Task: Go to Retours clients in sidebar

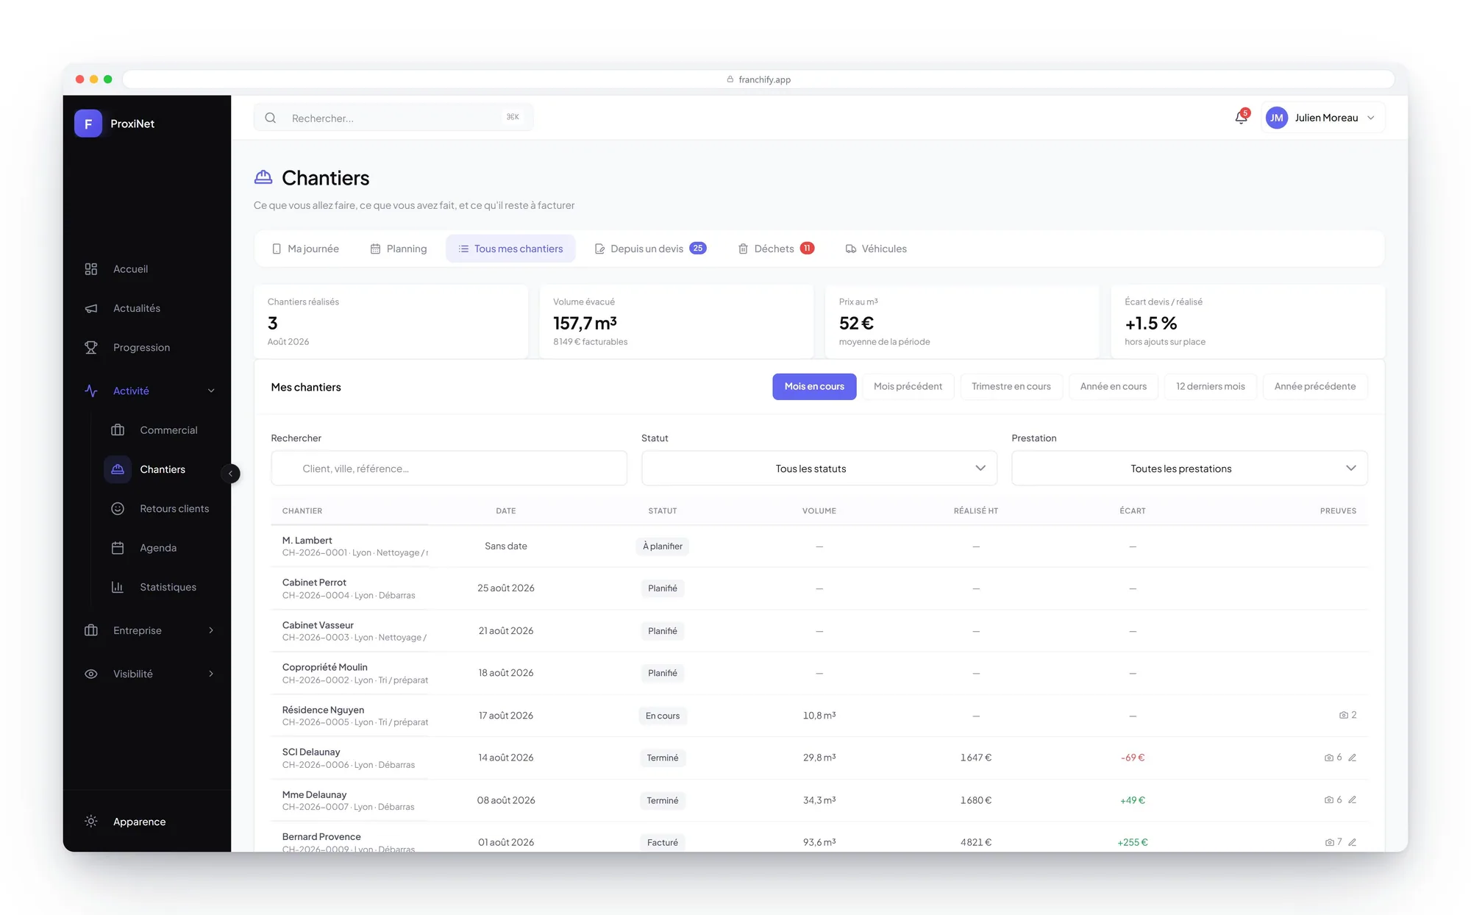Action: [174, 509]
